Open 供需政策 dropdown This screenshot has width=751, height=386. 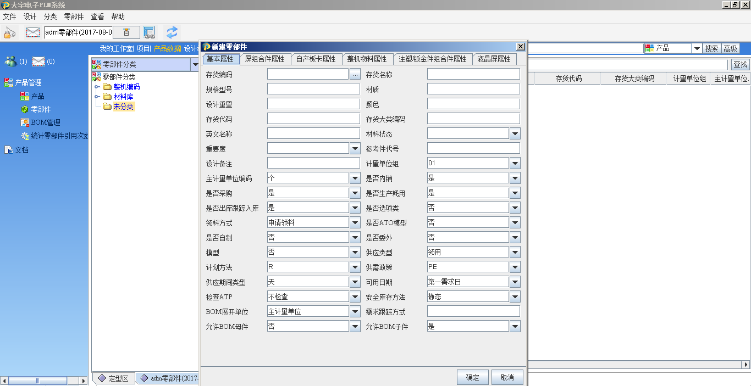pyautogui.click(x=515, y=267)
